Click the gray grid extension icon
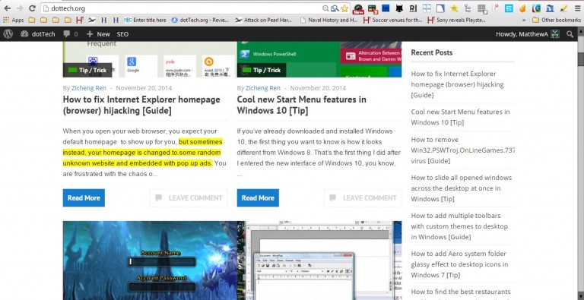Viewport: 584px width, 300px height. [482, 8]
